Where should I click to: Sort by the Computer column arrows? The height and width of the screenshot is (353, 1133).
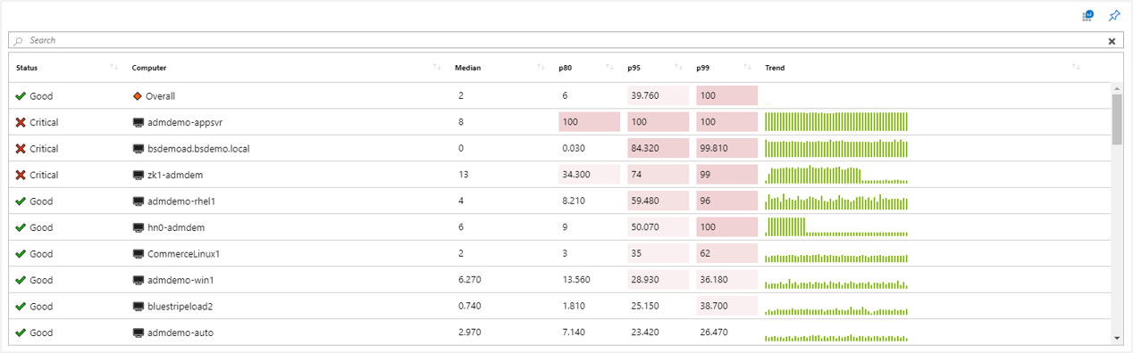[x=436, y=68]
